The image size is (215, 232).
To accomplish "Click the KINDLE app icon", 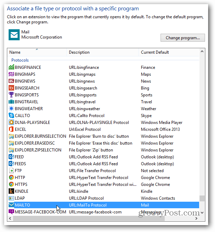I will pos(11,191).
